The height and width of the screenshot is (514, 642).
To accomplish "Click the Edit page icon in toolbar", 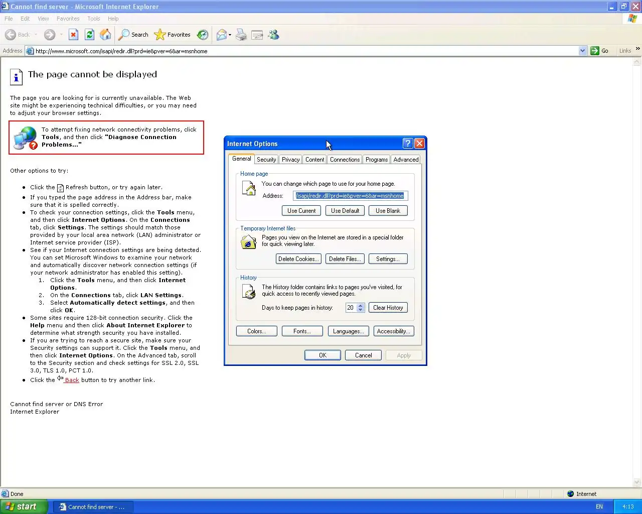I will [257, 35].
